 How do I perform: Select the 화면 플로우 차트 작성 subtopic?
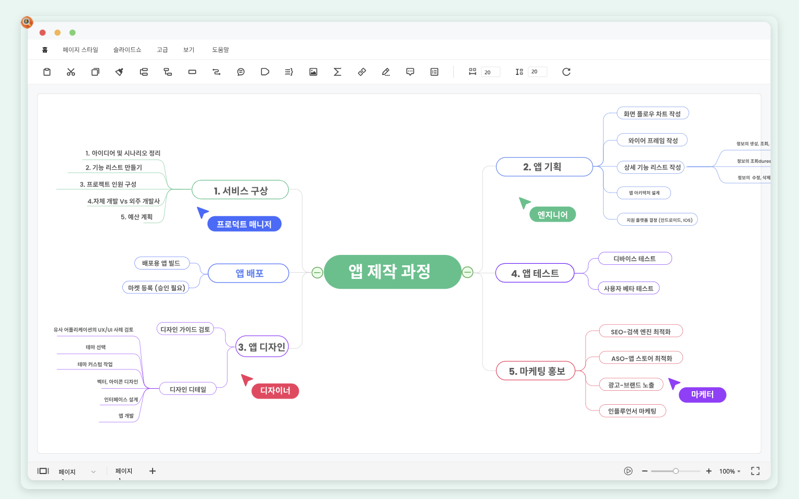(653, 113)
